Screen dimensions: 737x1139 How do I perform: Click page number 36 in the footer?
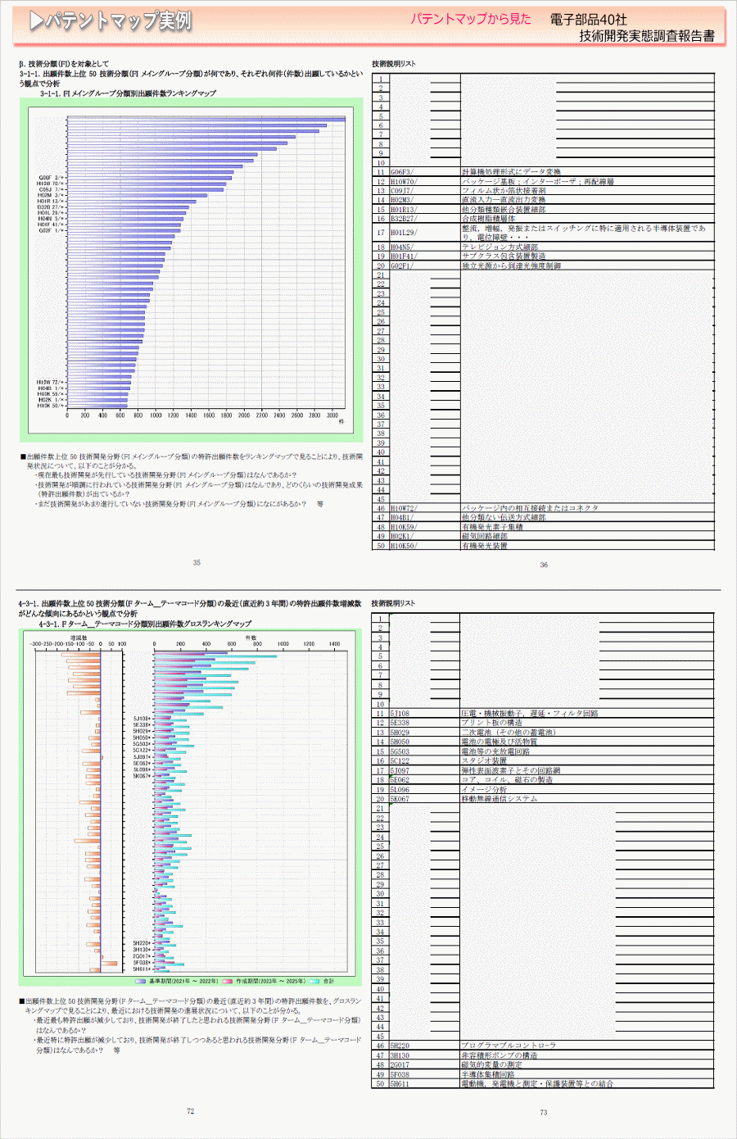click(x=543, y=565)
